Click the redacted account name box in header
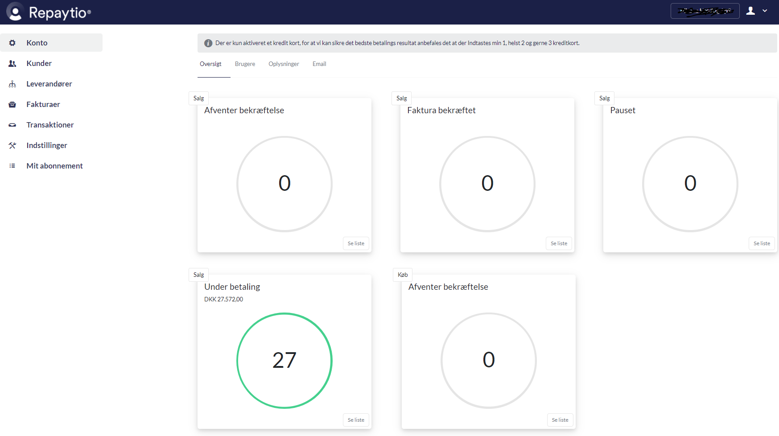779x436 pixels. coord(705,11)
